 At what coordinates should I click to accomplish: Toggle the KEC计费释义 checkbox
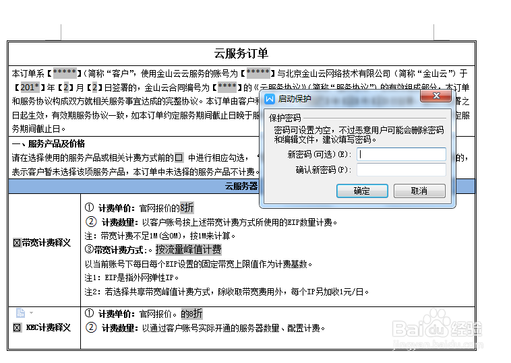(x=17, y=327)
